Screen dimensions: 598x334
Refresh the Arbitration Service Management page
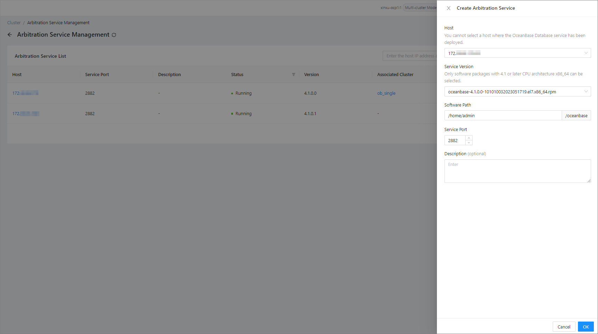pos(114,35)
